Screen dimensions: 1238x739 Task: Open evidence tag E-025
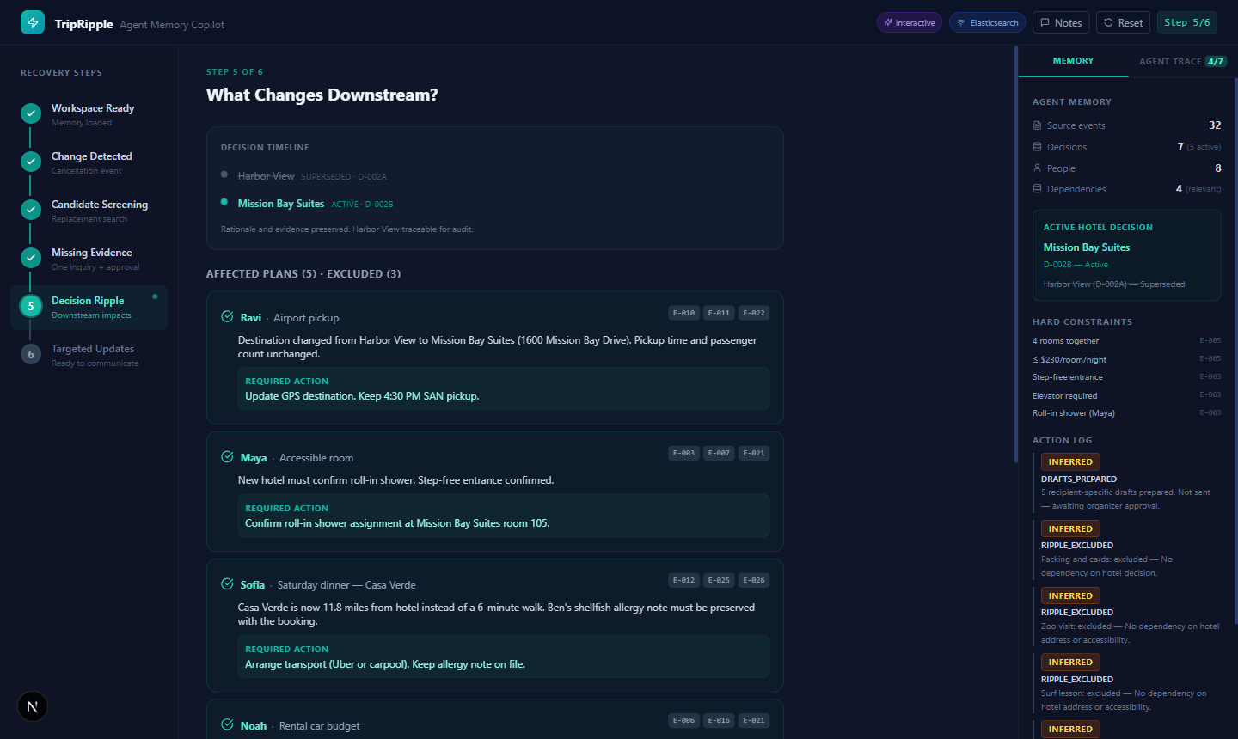click(x=719, y=580)
